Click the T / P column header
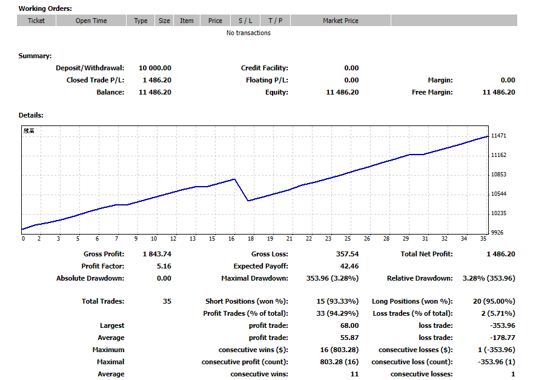The image size is (536, 380). (276, 21)
